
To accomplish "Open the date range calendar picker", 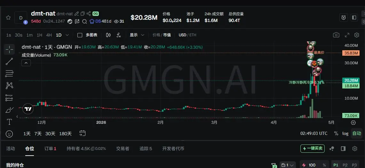I will point(83,133).
